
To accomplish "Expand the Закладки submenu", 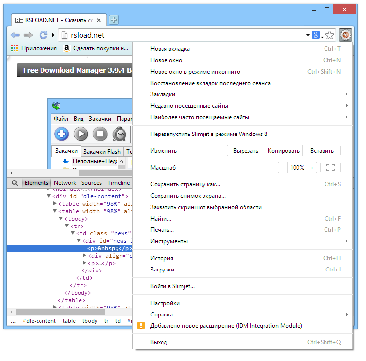I will (243, 94).
